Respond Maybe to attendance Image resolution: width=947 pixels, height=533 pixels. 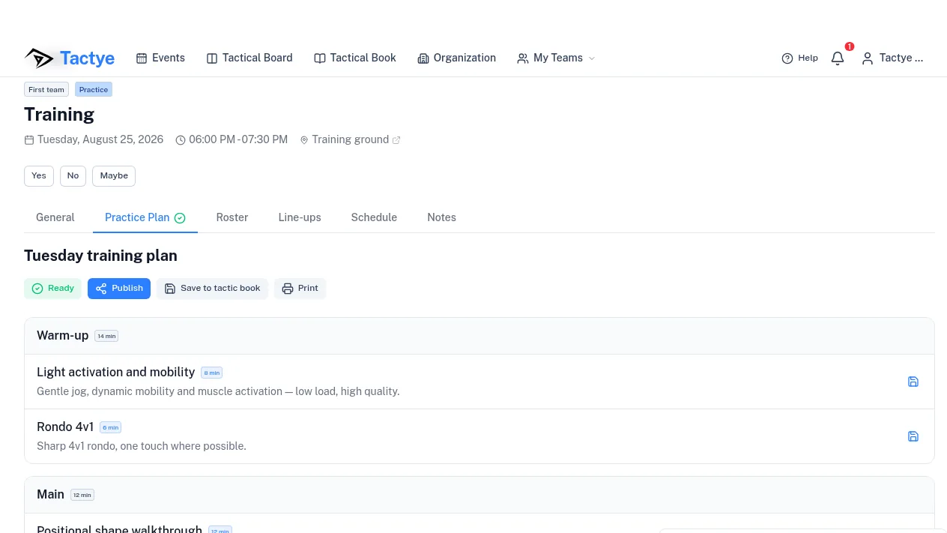coord(114,176)
